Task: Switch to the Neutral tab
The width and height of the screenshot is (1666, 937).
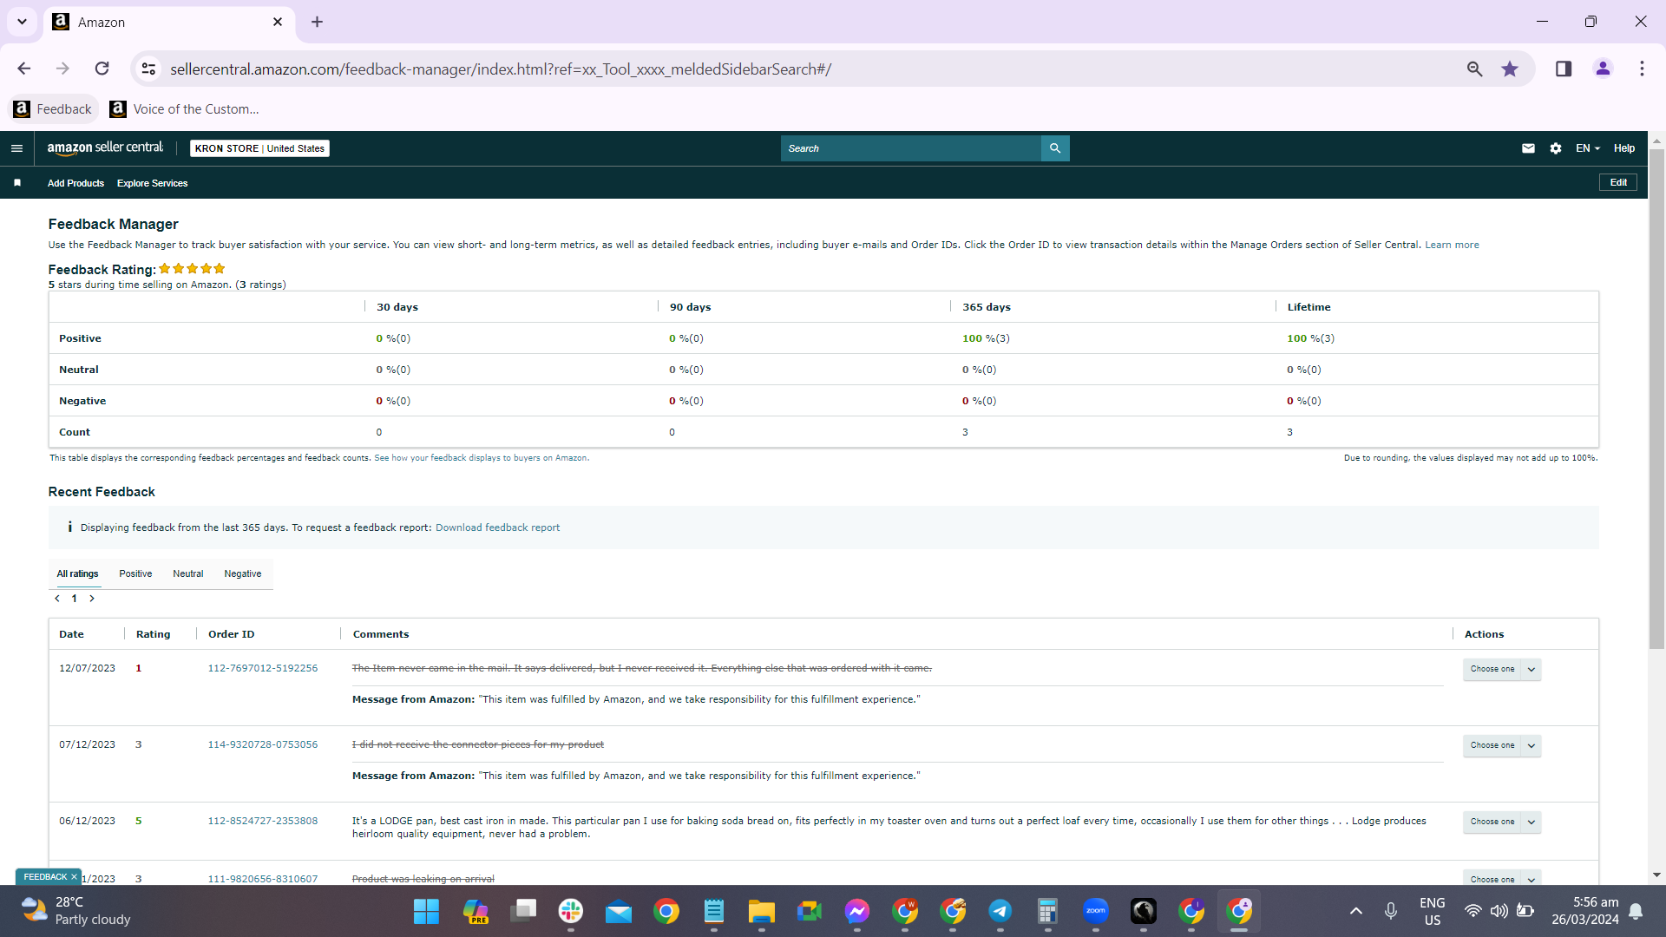Action: click(x=187, y=574)
